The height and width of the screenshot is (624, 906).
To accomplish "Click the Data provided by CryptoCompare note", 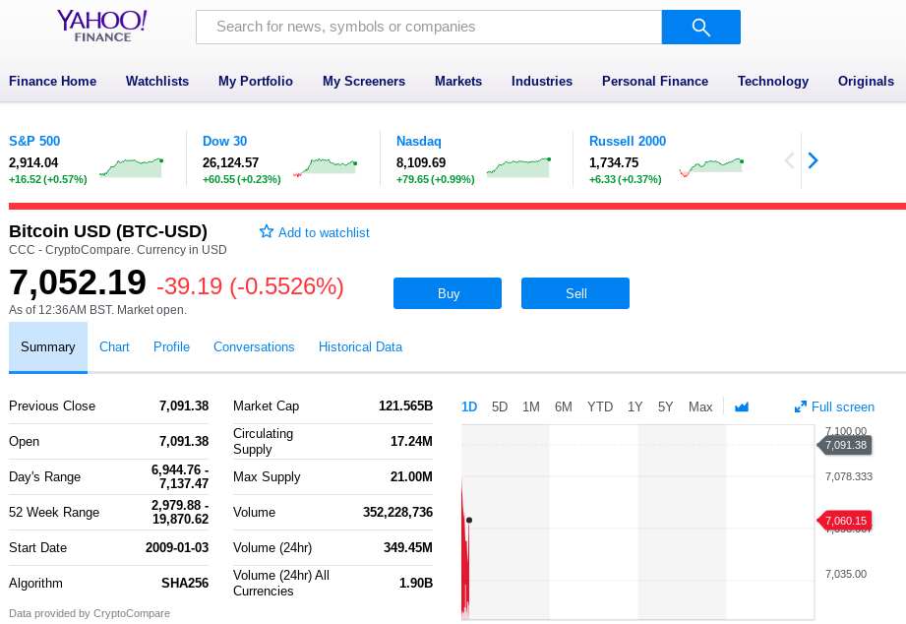I will tap(90, 613).
